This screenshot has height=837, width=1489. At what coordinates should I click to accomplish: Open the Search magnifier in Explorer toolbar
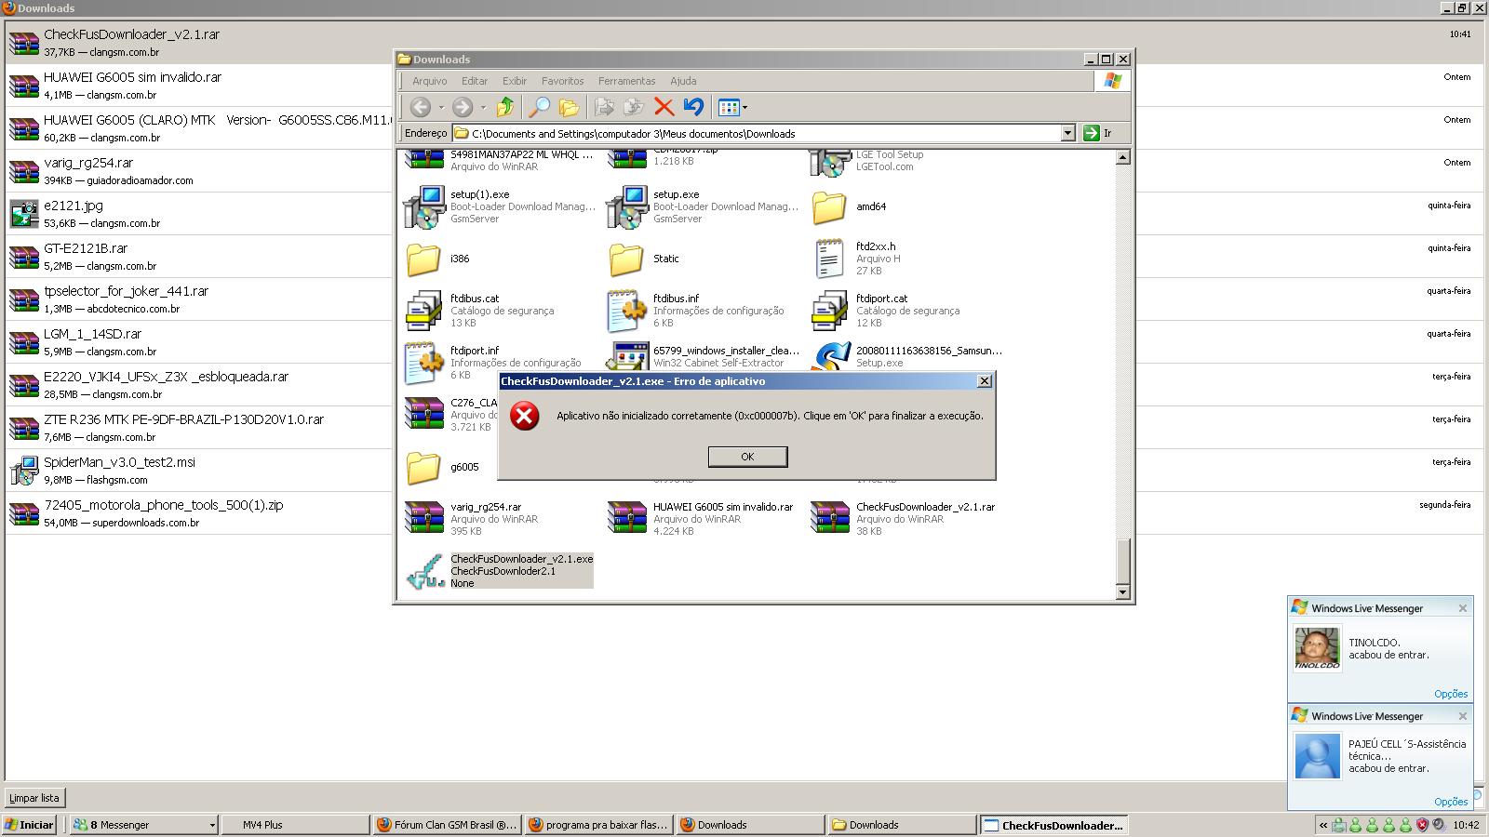pos(539,107)
